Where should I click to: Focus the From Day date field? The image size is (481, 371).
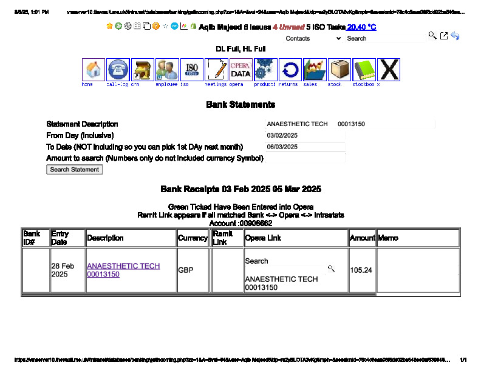coord(305,135)
